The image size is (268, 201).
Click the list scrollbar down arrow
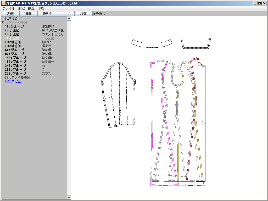tap(69, 197)
